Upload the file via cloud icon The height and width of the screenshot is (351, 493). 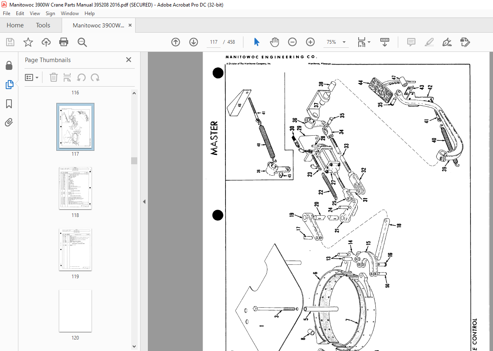point(46,42)
